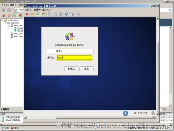This screenshot has width=174, height=131.
Task: Click the username field containing root
Action: (x=75, y=58)
